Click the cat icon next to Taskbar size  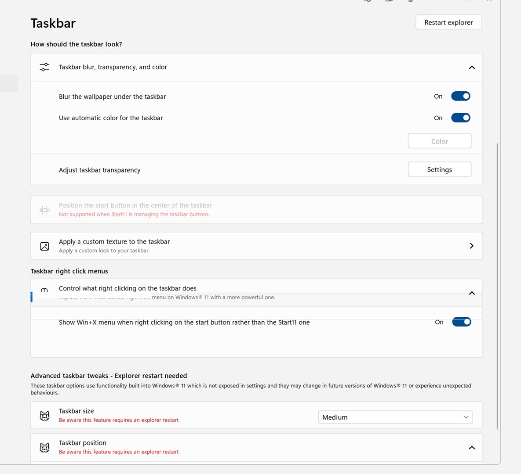pos(44,416)
